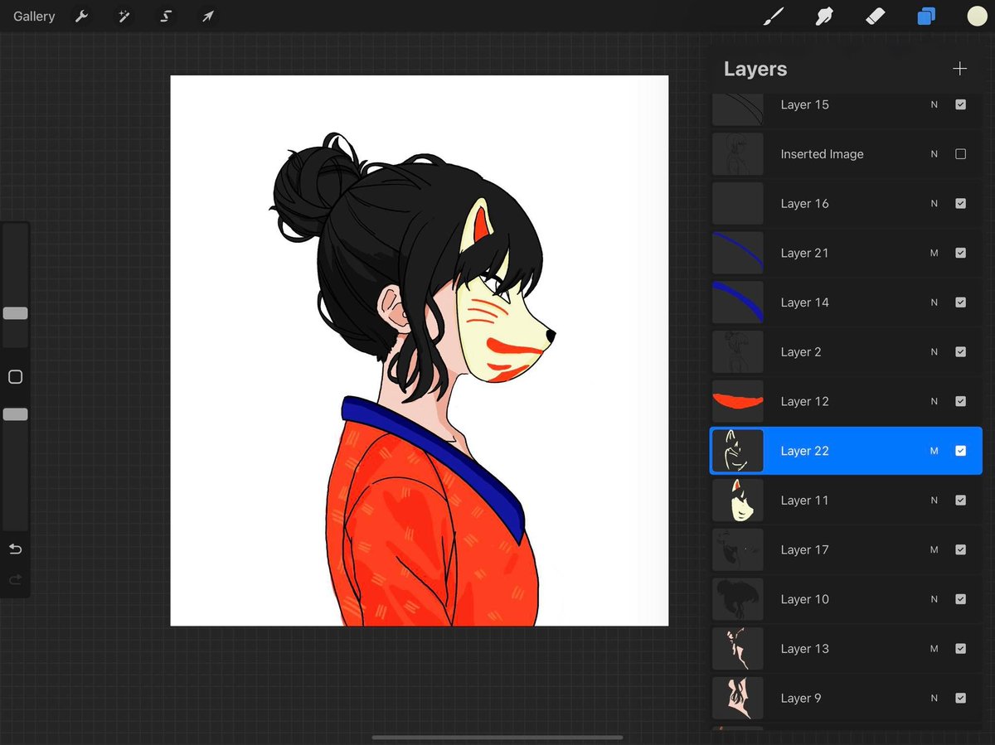Return to the Gallery
This screenshot has height=745, width=995.
click(x=34, y=16)
